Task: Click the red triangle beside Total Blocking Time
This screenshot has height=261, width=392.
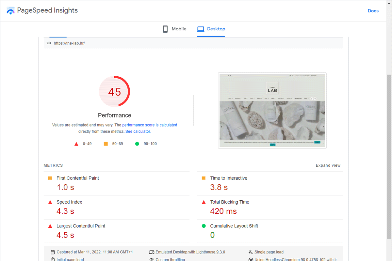Action: click(204, 202)
